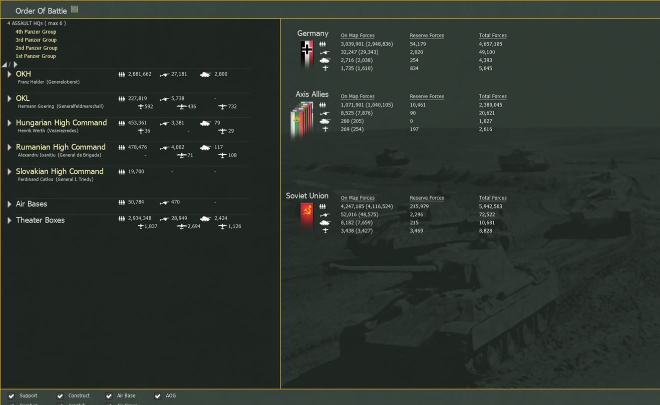Open the chart icon beside Order Of Battle title
The width and height of the screenshot is (660, 405).
coord(74,9)
